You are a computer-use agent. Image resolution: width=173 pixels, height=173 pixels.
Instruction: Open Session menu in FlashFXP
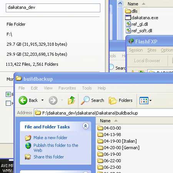click(136, 50)
